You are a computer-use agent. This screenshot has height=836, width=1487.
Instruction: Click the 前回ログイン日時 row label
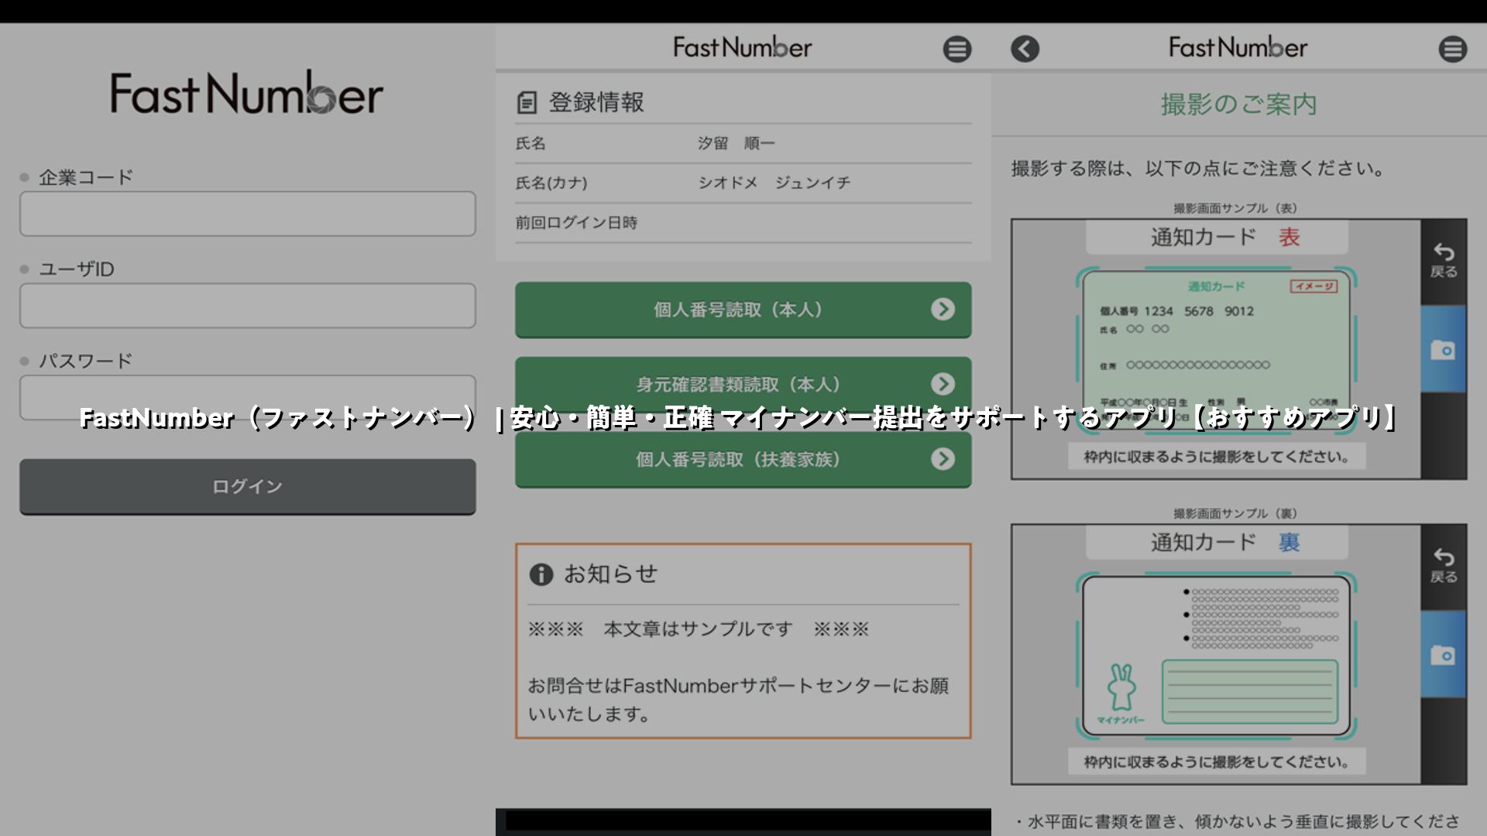click(x=576, y=223)
